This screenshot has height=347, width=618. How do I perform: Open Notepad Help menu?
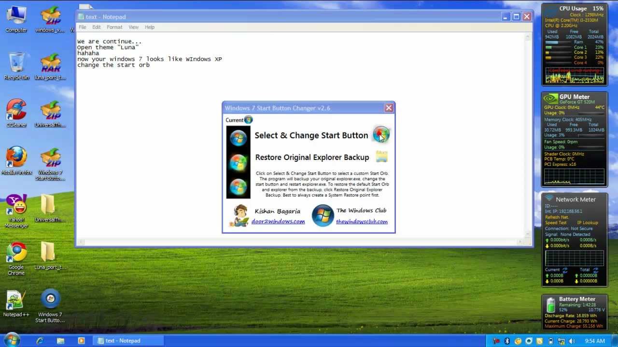pyautogui.click(x=150, y=27)
